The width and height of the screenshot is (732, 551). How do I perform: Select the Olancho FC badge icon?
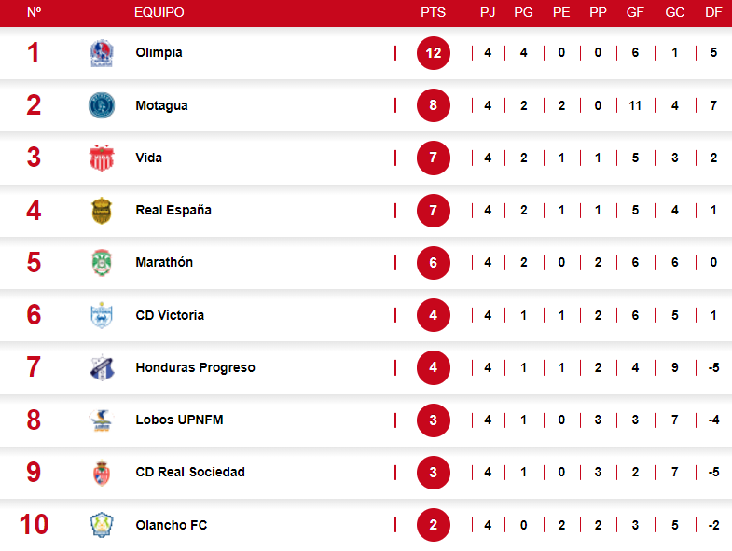(101, 525)
